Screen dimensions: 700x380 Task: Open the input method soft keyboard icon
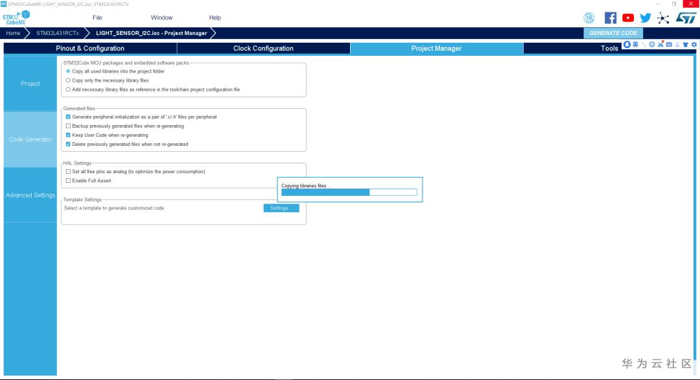[x=669, y=44]
